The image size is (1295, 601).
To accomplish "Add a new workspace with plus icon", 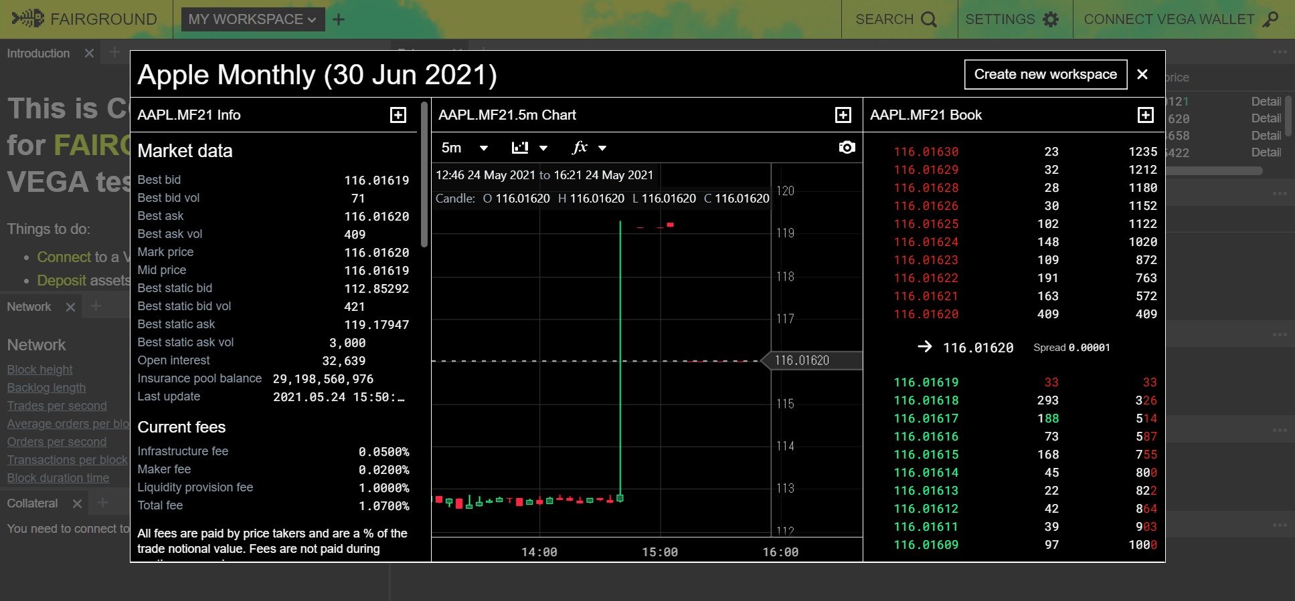I will [339, 19].
